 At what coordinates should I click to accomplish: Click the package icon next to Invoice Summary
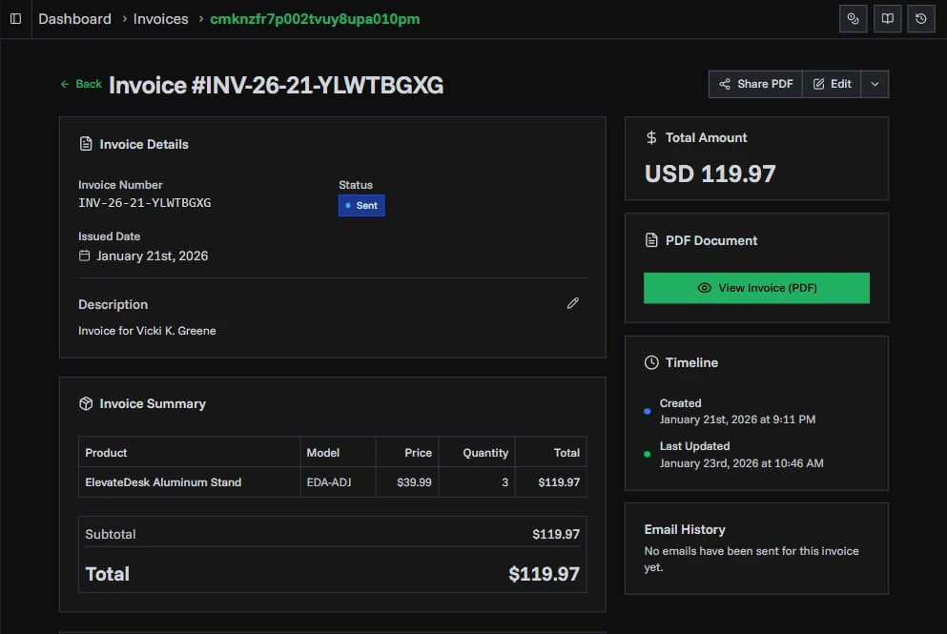coord(84,403)
